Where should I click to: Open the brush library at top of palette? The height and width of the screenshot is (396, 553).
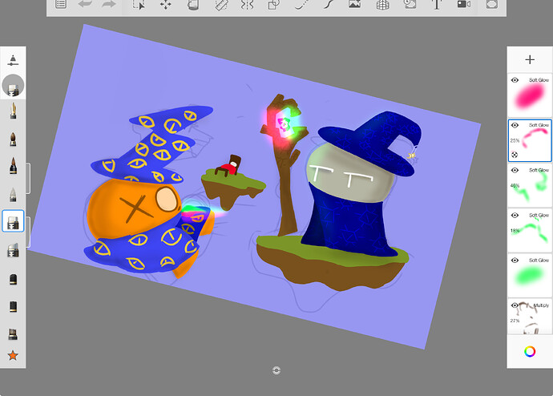(x=13, y=60)
